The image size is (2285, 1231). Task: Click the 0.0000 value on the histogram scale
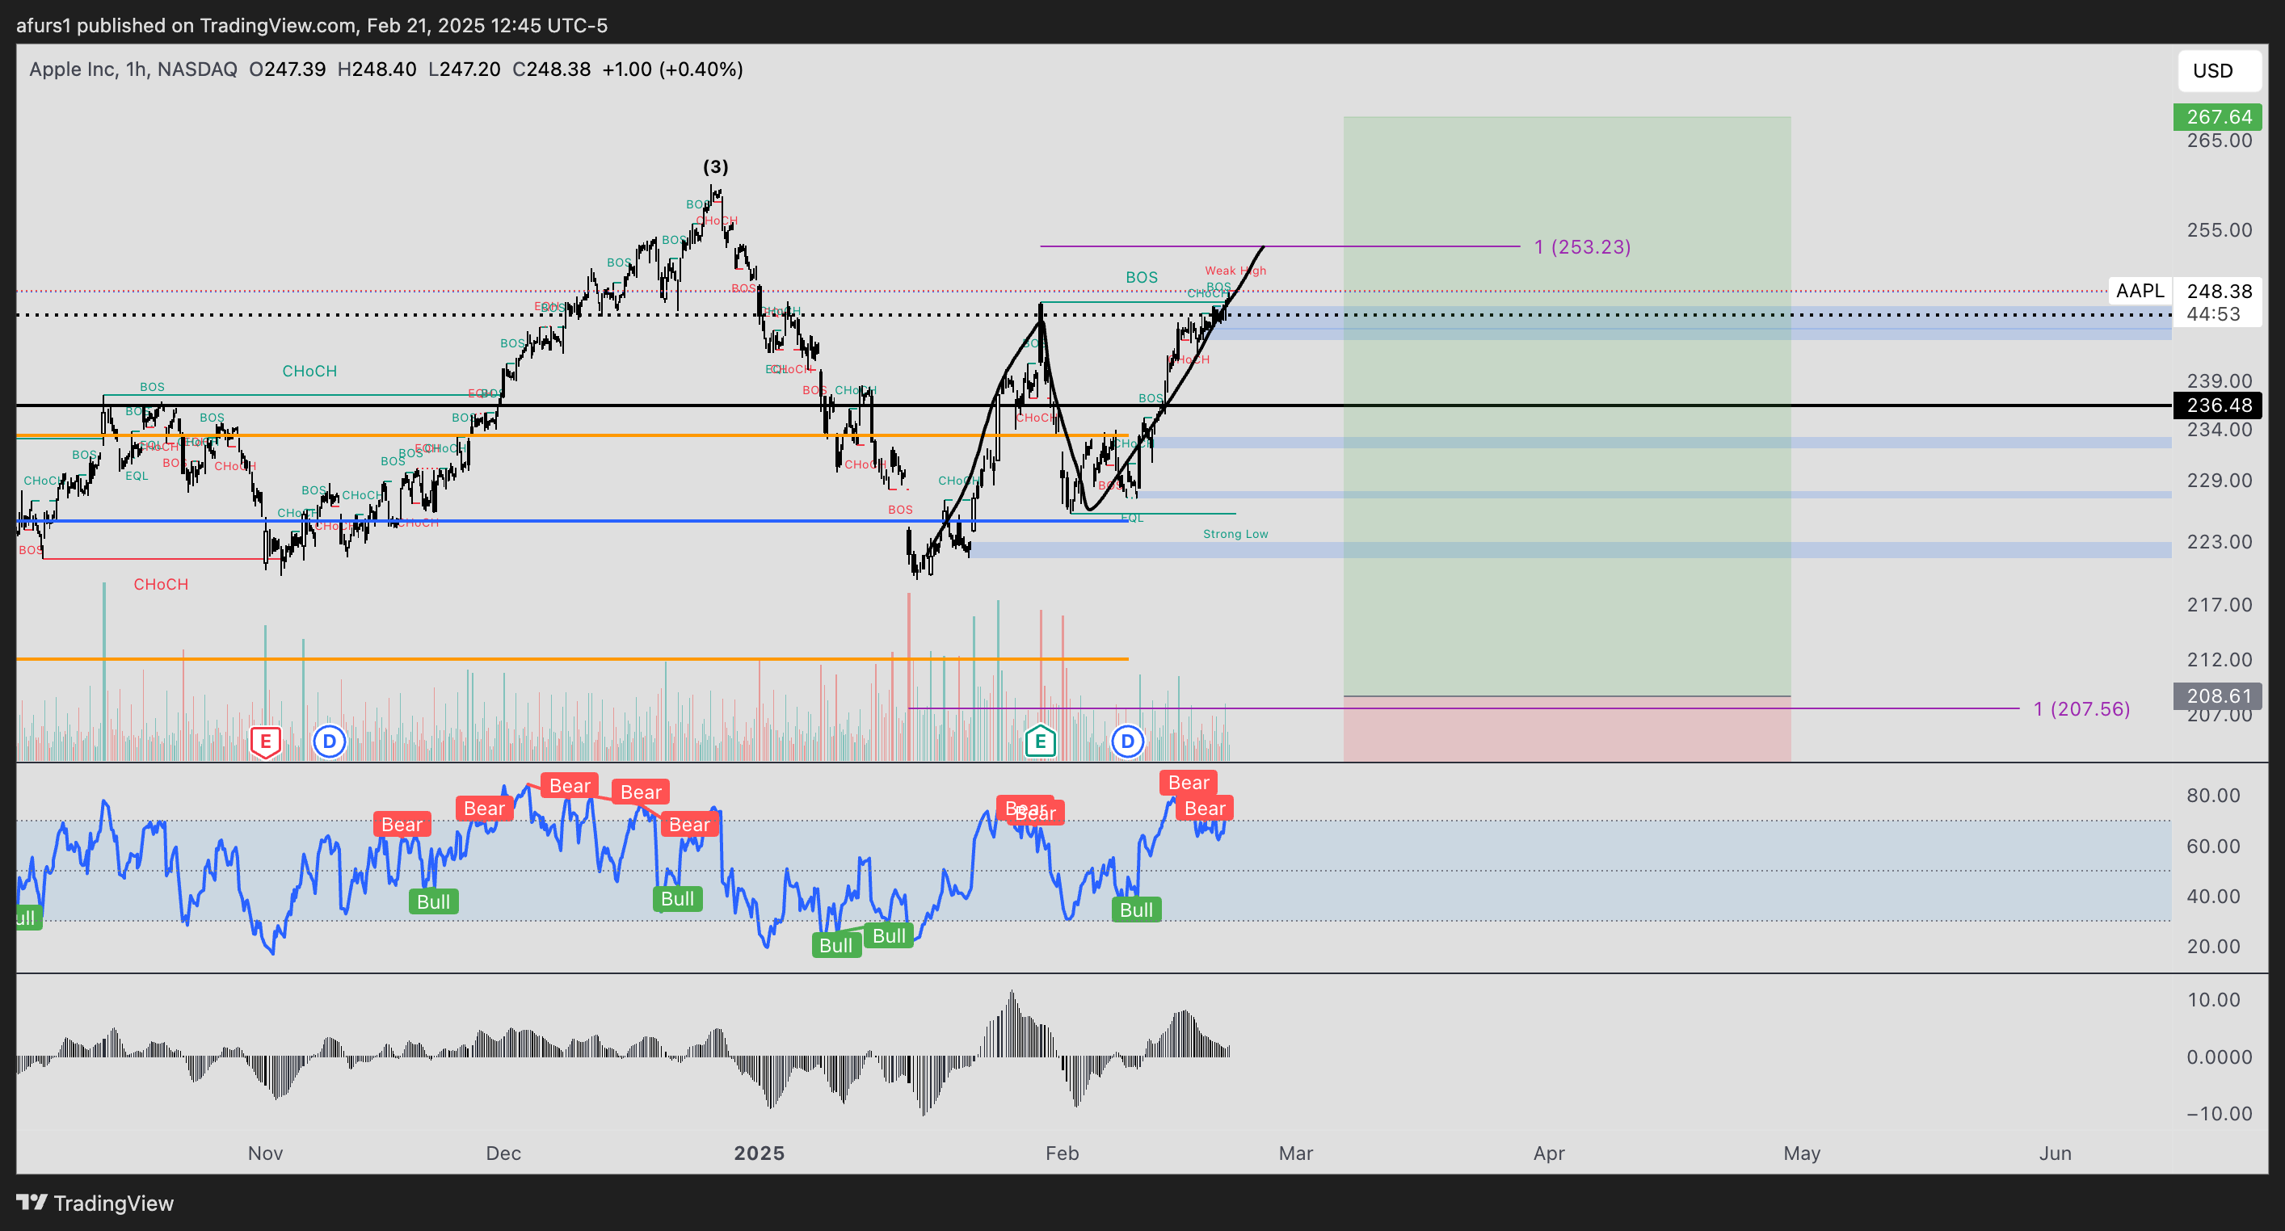tap(2220, 1057)
